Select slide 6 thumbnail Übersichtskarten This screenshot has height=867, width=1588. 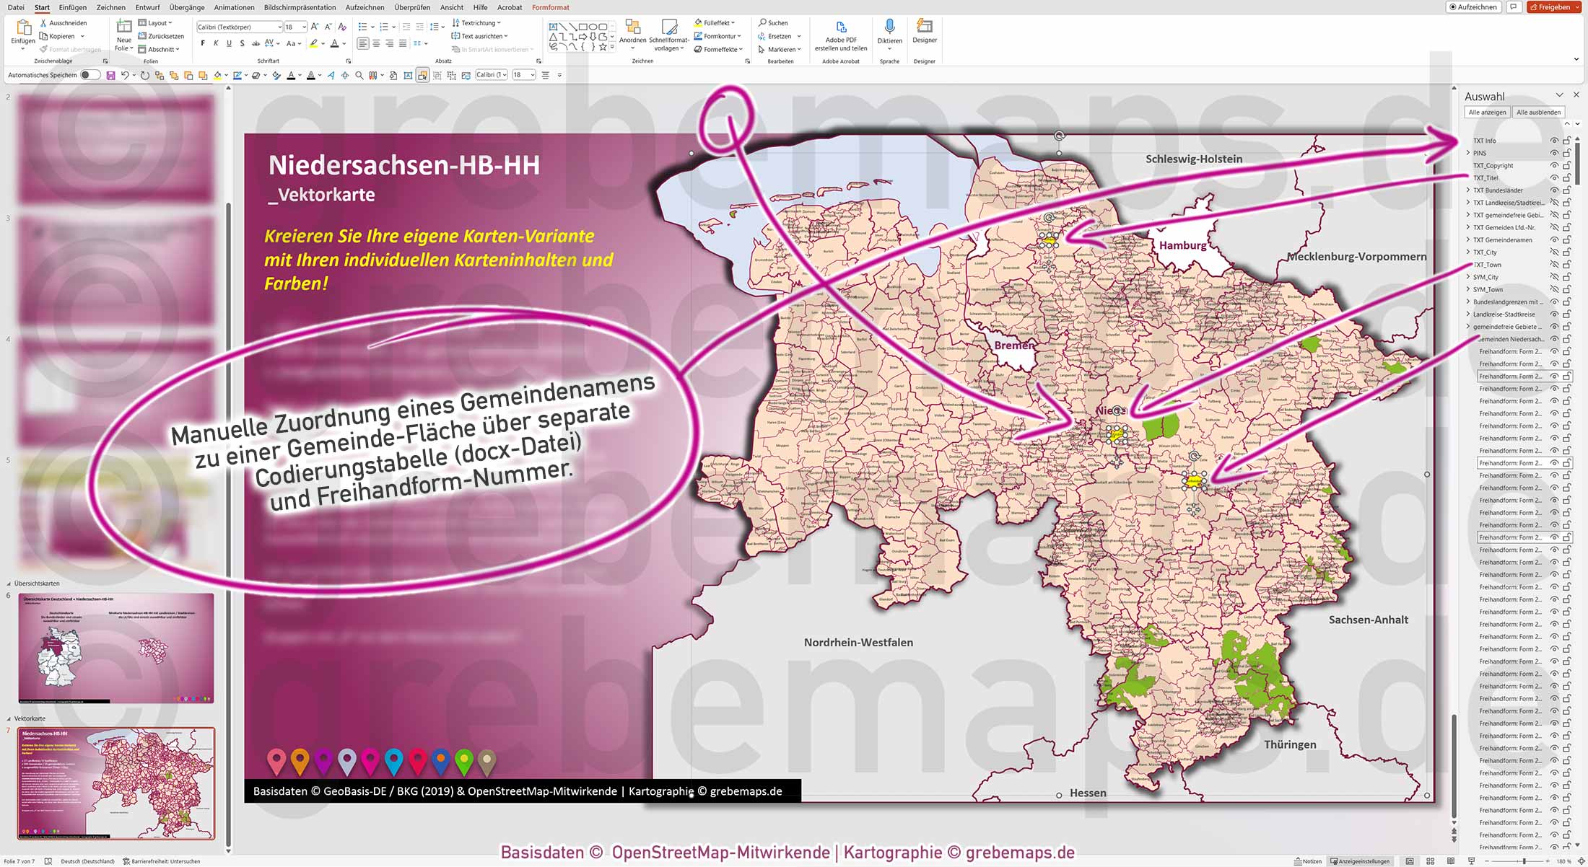pos(115,649)
